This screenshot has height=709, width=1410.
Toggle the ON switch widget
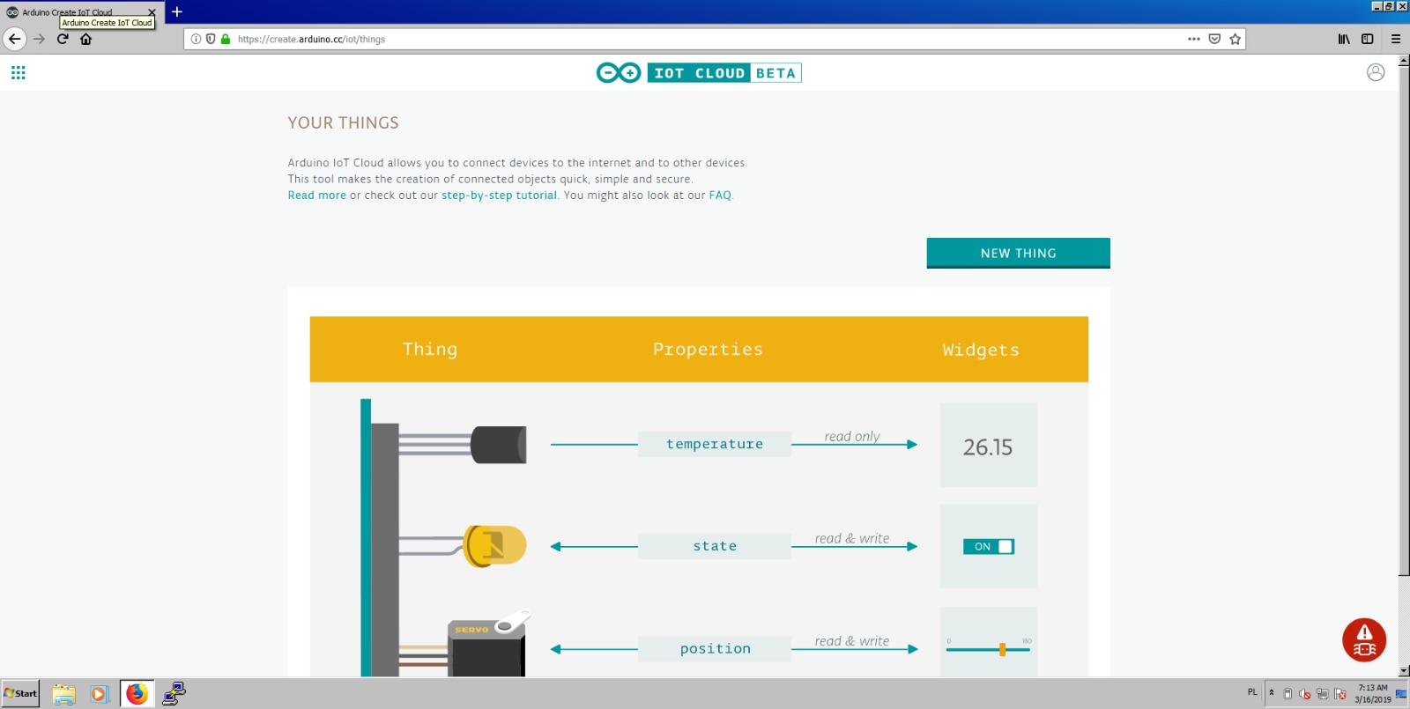click(x=989, y=546)
